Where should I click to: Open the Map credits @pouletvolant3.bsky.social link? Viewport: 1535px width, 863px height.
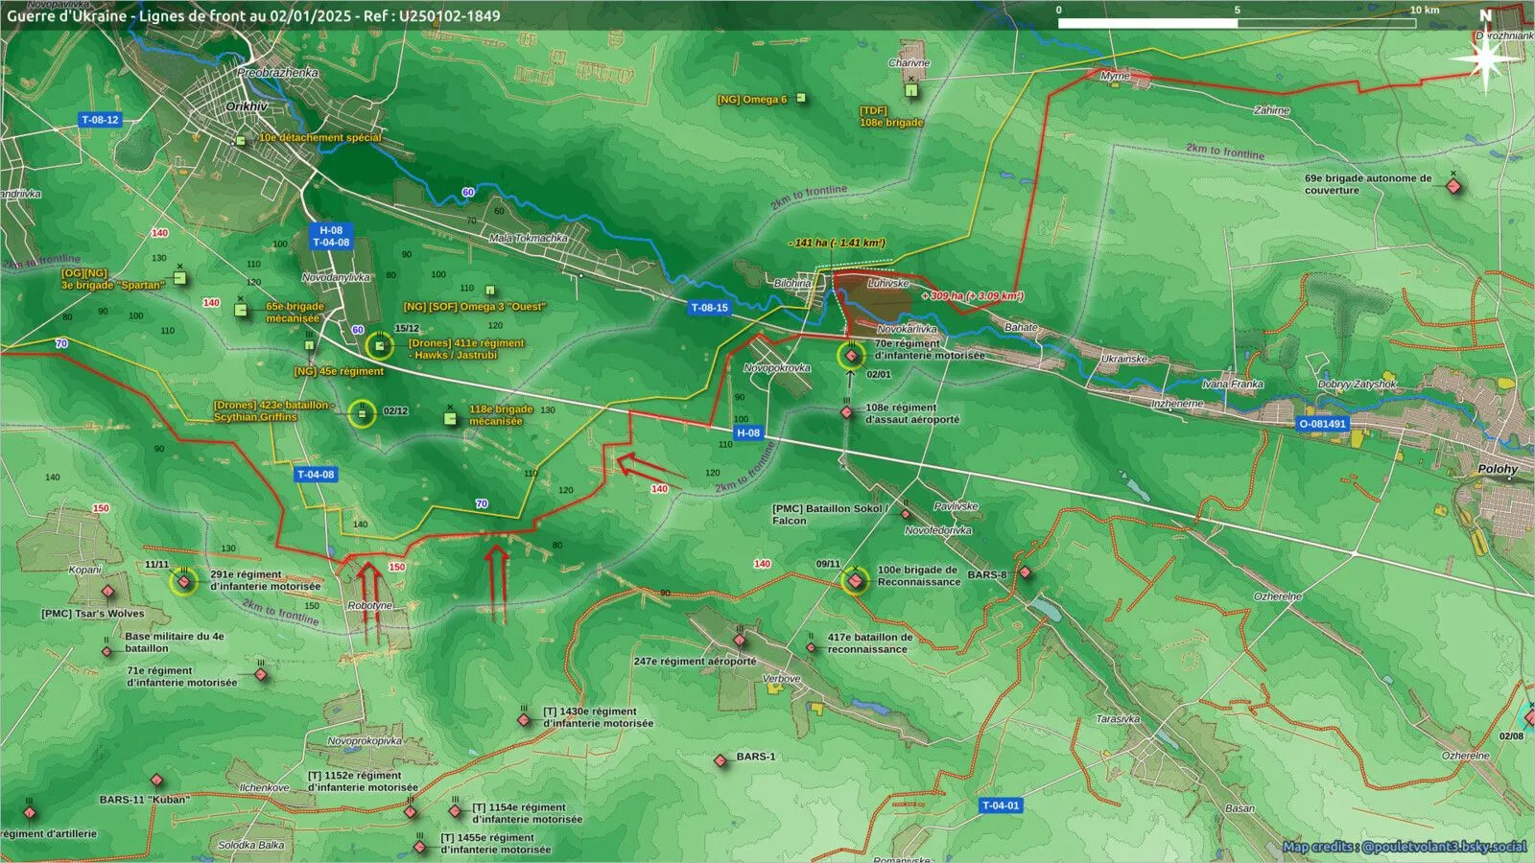(x=1405, y=847)
